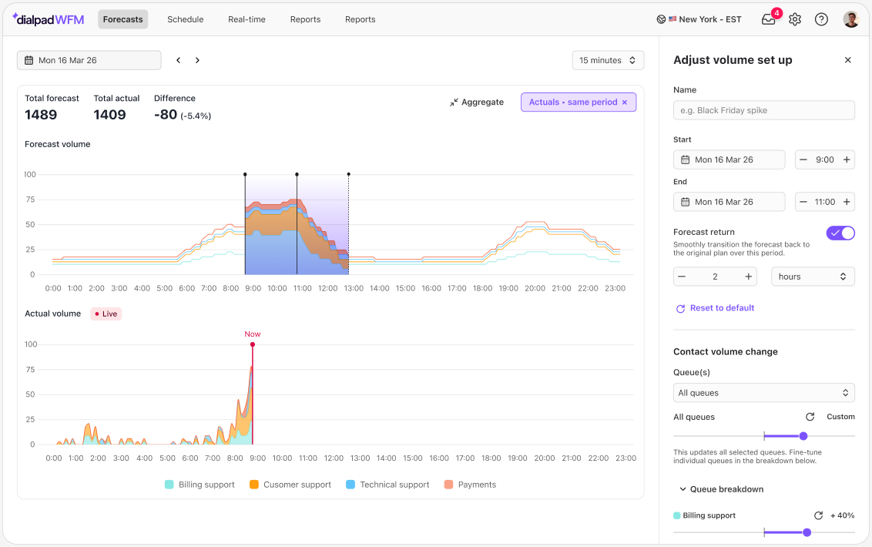872x547 pixels.
Task: Increase the End time from 11:00
Action: (847, 202)
